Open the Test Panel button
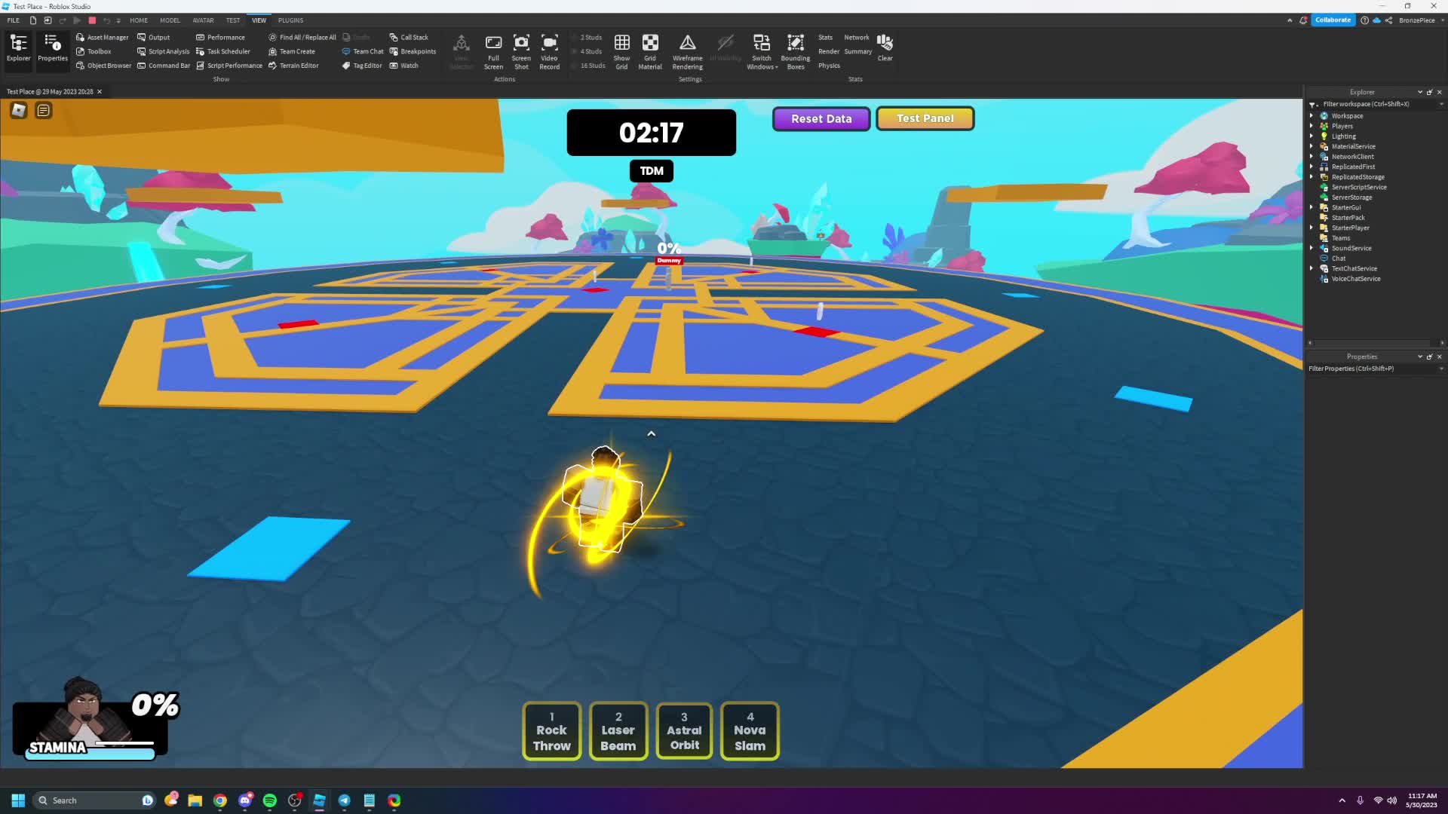Image resolution: width=1448 pixels, height=814 pixels. tap(925, 118)
